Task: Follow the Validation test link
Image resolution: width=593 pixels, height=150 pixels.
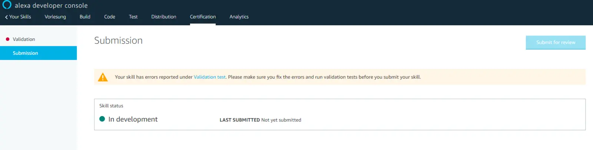Action: tap(209, 77)
